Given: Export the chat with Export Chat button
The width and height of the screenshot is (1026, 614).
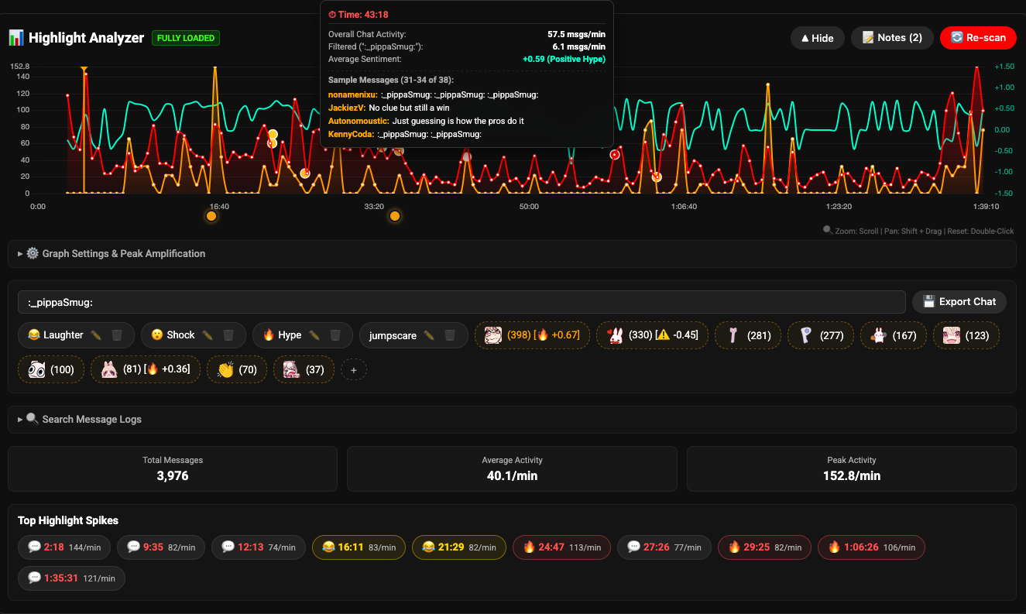Looking at the screenshot, I should click(x=959, y=301).
